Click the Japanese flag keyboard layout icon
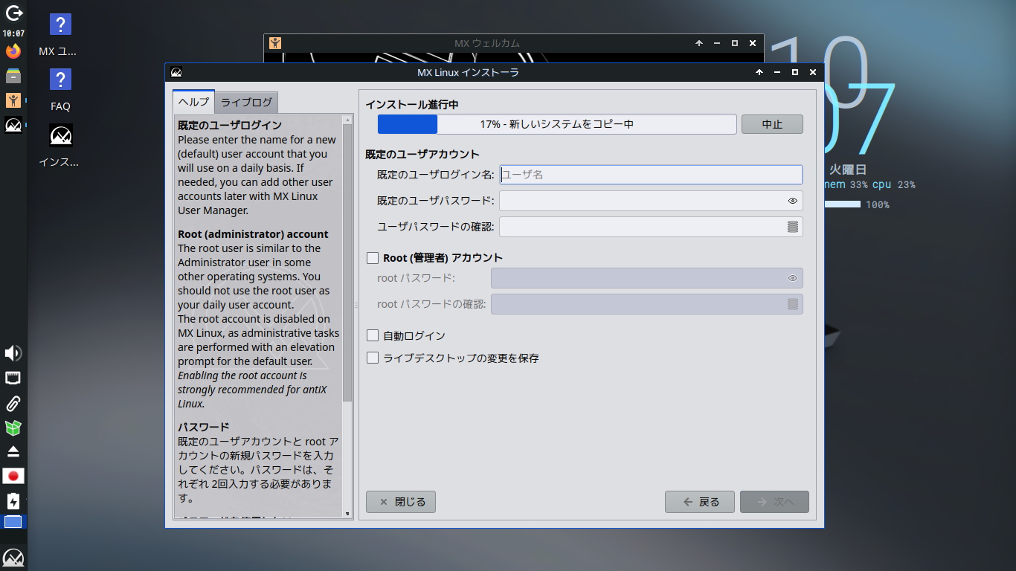This screenshot has width=1016, height=571. click(13, 476)
